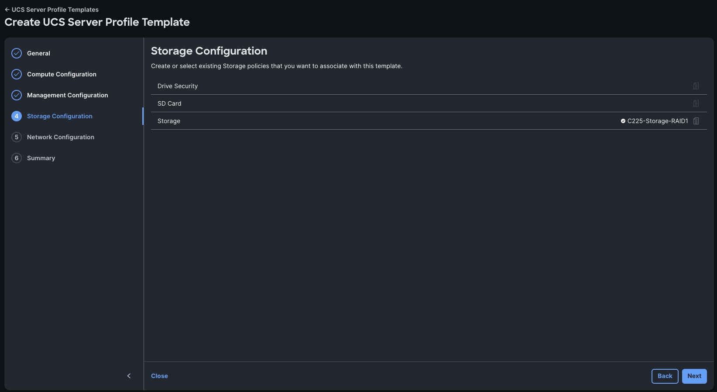
Task: Open the General step
Action: 38,53
